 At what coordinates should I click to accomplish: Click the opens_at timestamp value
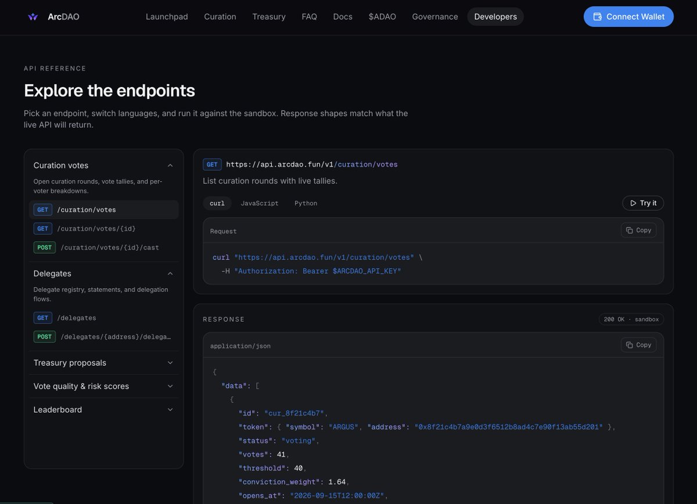pyautogui.click(x=337, y=496)
